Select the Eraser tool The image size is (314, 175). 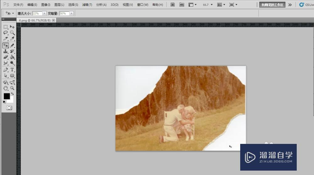click(6, 57)
